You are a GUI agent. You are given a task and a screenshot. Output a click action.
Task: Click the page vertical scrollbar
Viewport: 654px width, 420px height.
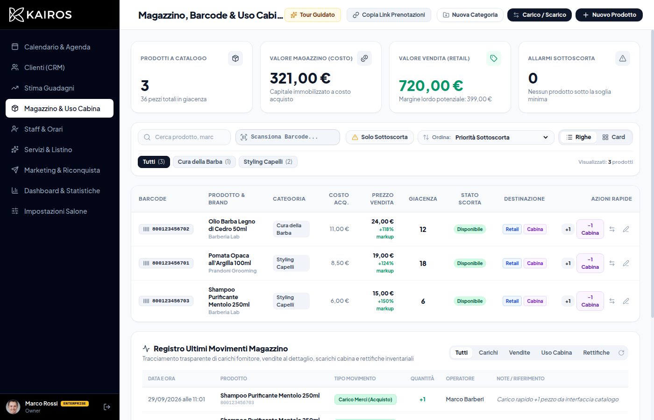click(652, 174)
